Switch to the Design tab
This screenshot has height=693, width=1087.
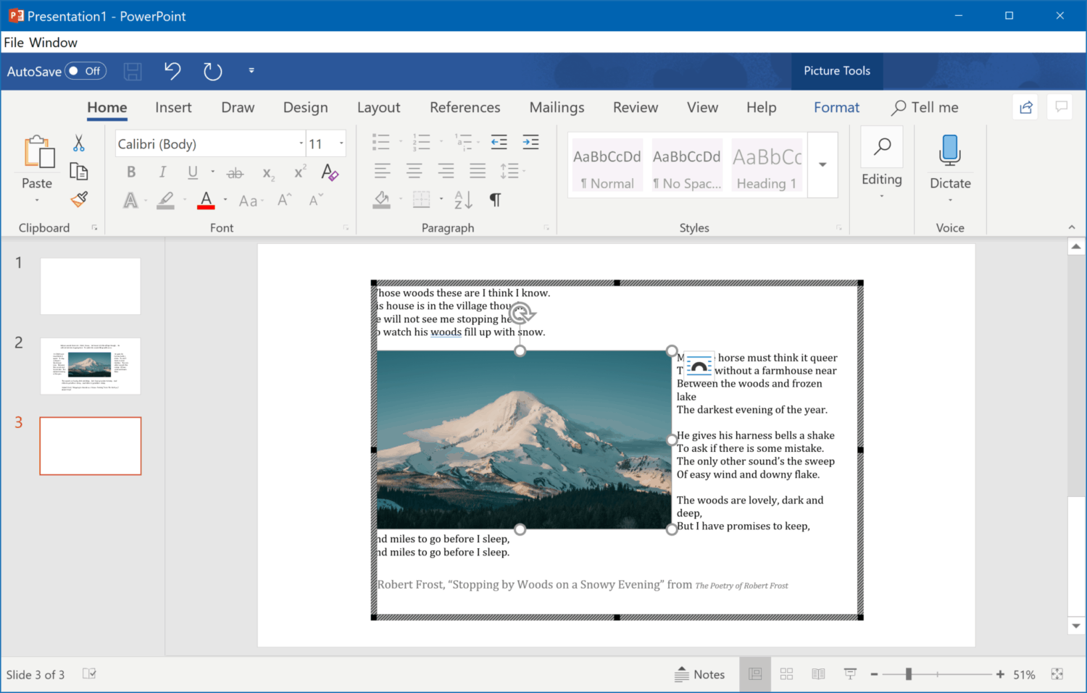coord(305,107)
